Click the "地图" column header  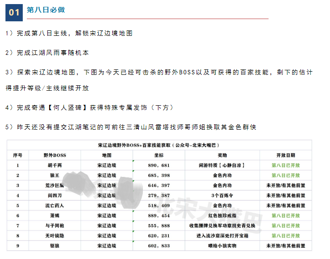(x=107, y=155)
